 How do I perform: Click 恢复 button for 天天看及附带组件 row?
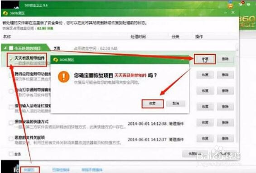[205, 59]
